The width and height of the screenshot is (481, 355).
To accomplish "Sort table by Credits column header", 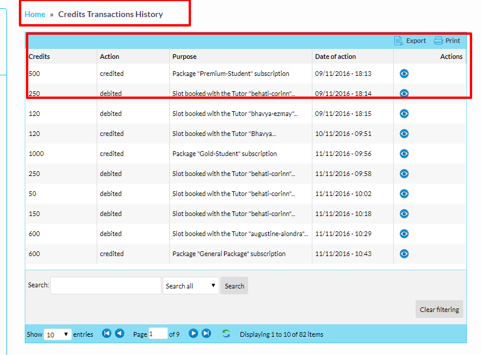I will 39,57.
